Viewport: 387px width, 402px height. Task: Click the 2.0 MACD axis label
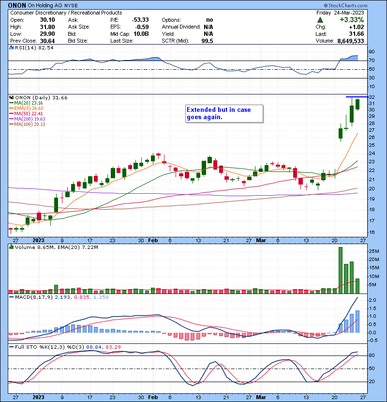tap(372, 300)
